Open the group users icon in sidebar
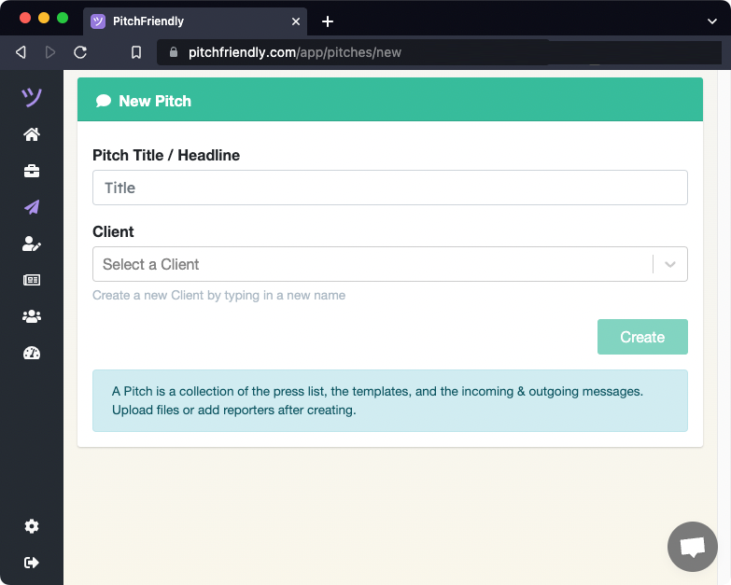The image size is (731, 585). (x=32, y=316)
